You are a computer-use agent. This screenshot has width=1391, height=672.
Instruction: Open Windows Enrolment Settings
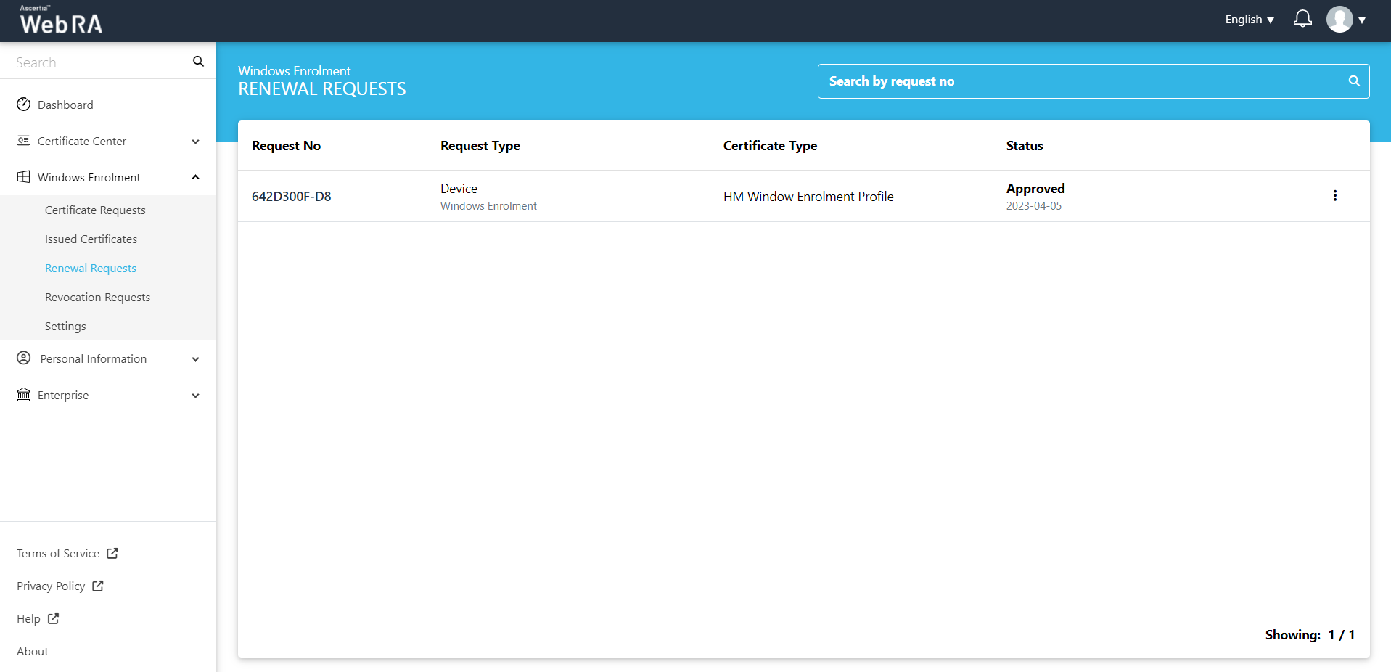(65, 326)
